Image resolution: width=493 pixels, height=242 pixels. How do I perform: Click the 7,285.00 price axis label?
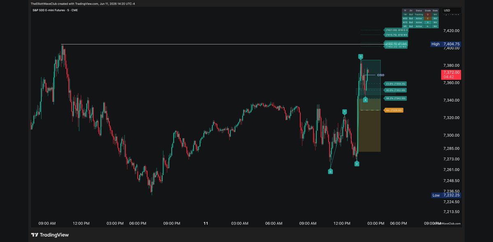[x=451, y=149]
